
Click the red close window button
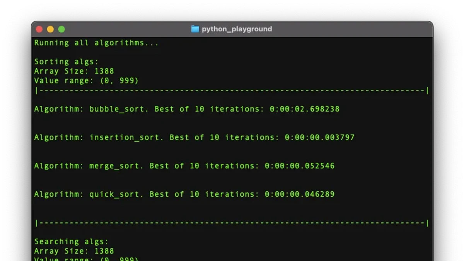point(39,29)
